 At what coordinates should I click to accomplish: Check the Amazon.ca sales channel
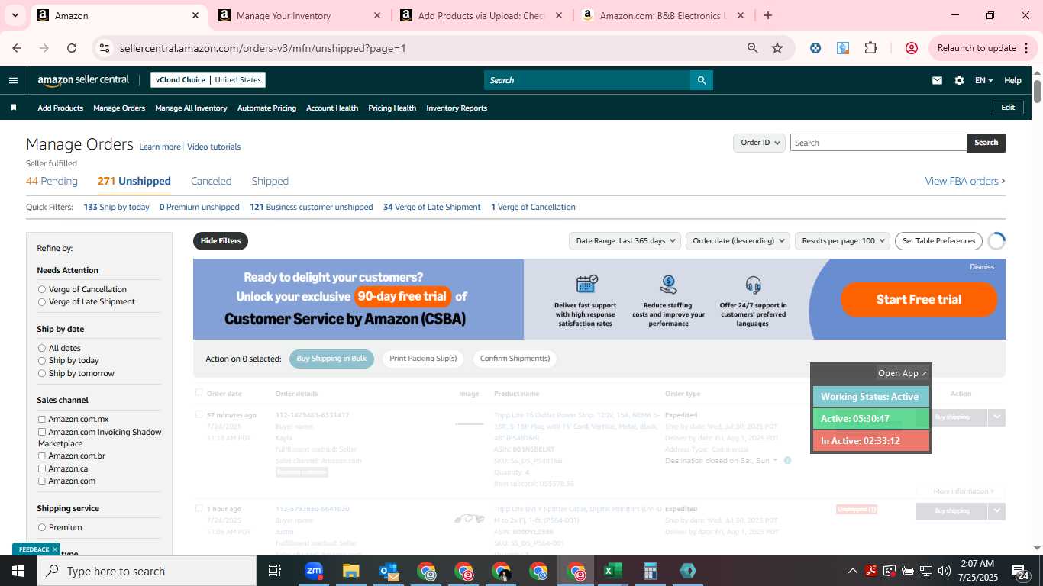click(42, 468)
